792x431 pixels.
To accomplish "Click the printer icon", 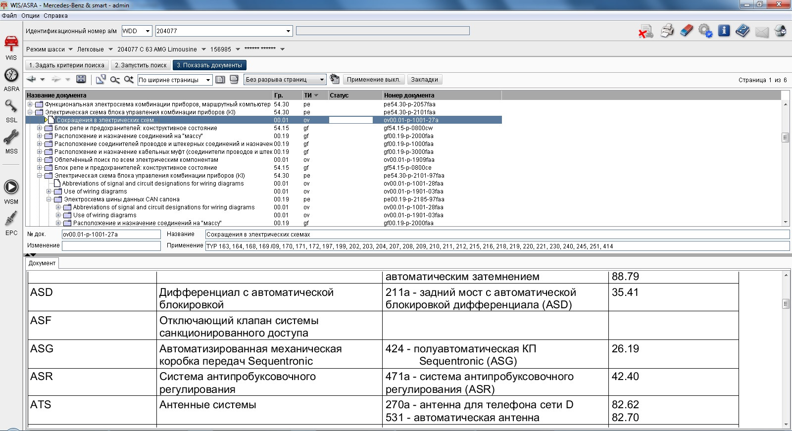I will 667,31.
